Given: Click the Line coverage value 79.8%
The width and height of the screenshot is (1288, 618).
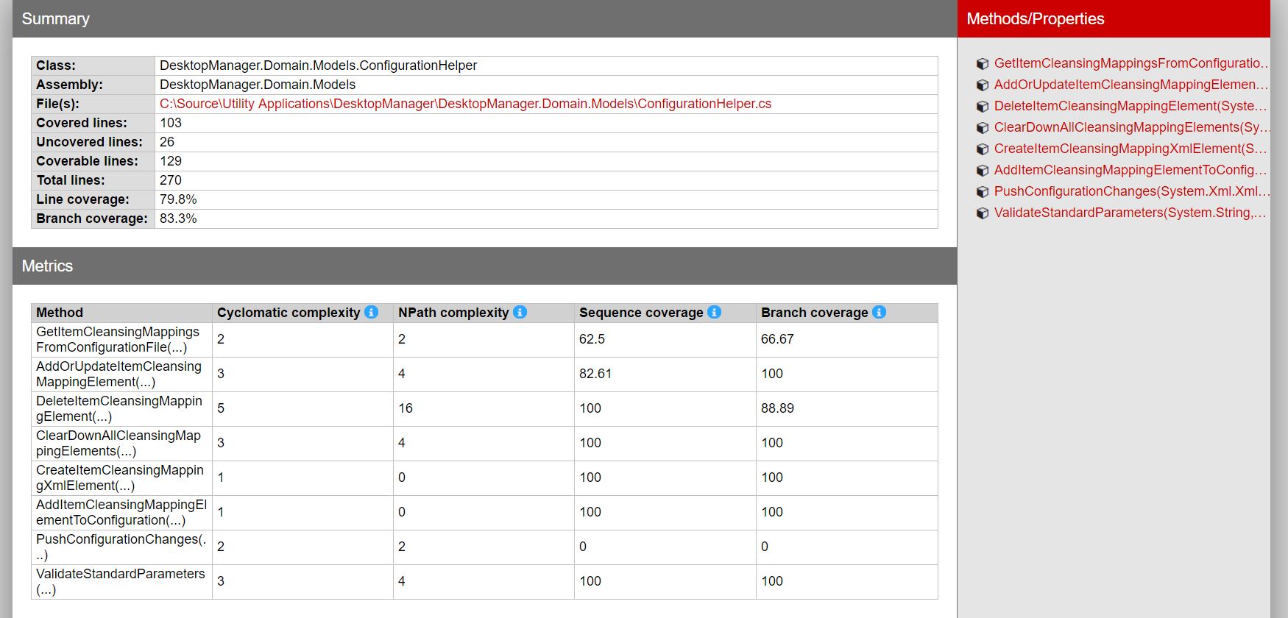Looking at the screenshot, I should pyautogui.click(x=178, y=199).
